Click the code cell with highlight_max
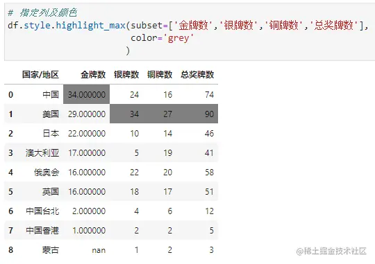Viewport: 375px width, 264px height. coord(190,31)
